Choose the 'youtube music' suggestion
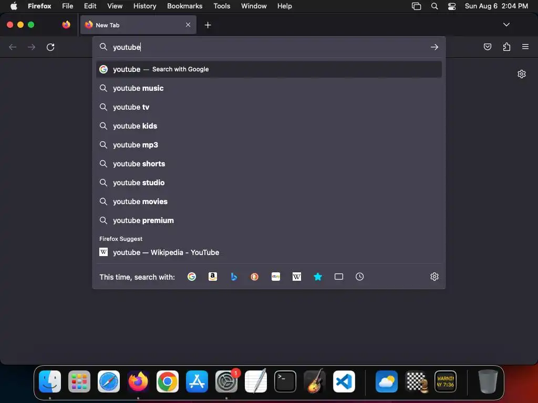The image size is (538, 403). 268,88
